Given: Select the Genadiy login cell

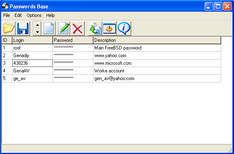Looking at the screenshot, I should point(33,55).
